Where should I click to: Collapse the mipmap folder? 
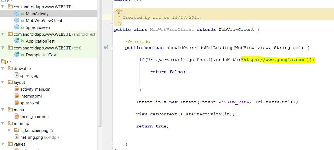3,123
